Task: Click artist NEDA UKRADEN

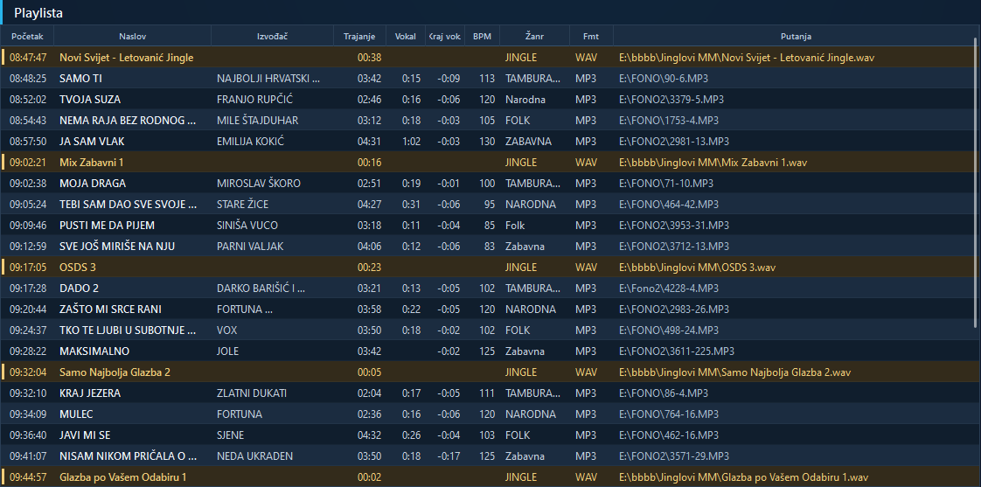Action: tap(254, 456)
